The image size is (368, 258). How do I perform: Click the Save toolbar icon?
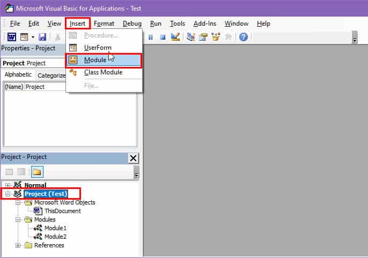(42, 37)
